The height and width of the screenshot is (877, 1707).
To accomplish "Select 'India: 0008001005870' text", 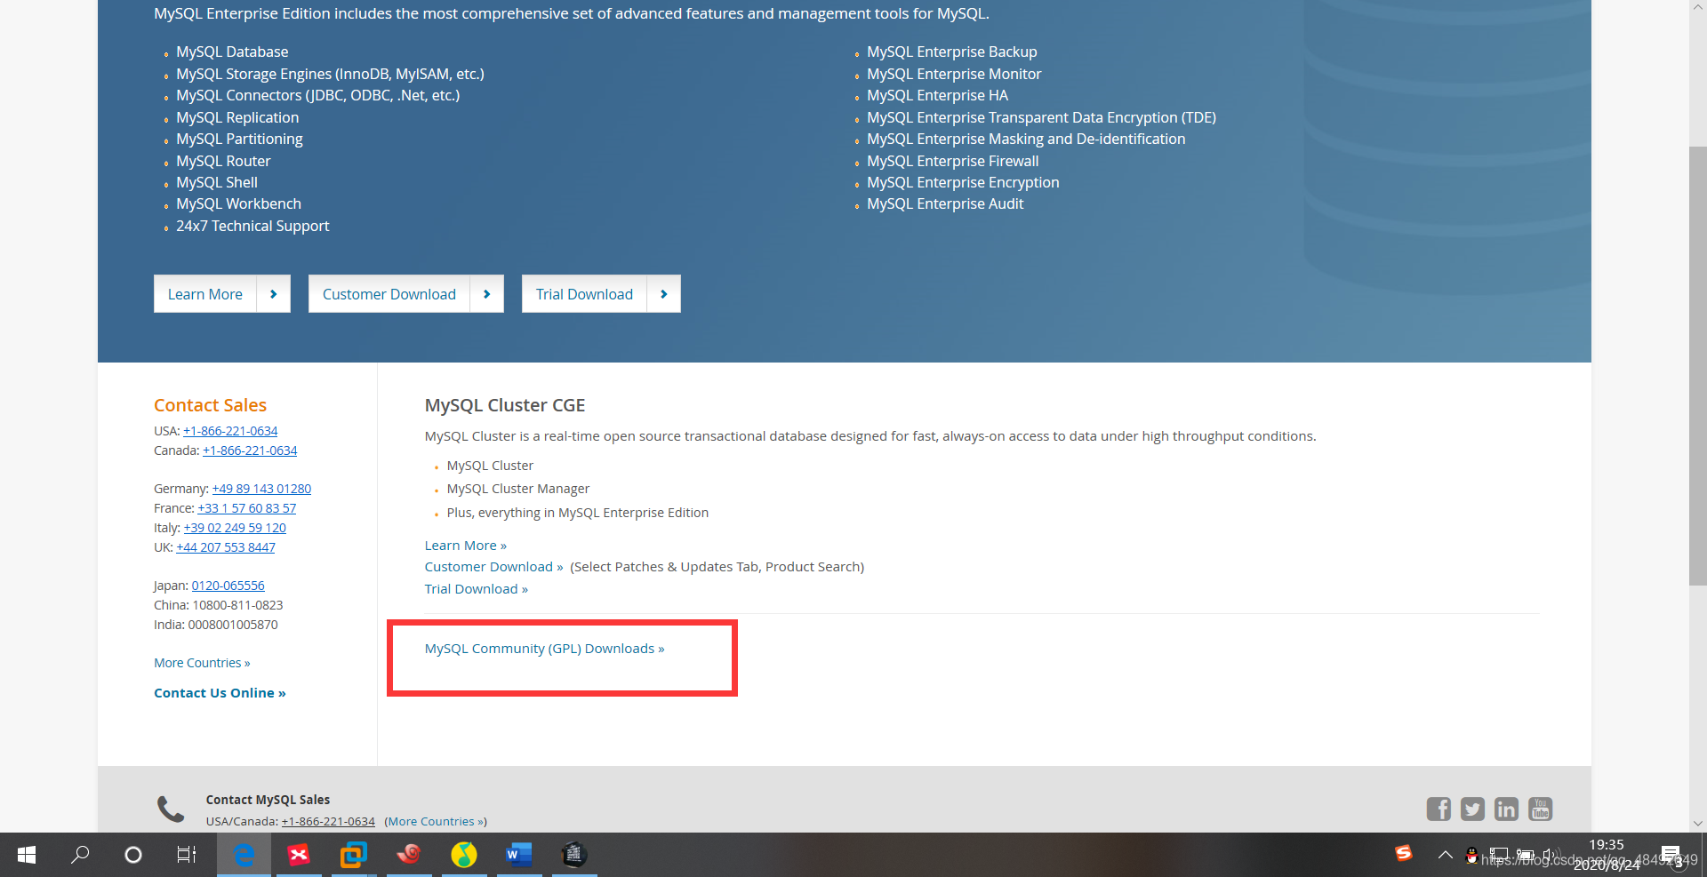I will (215, 625).
